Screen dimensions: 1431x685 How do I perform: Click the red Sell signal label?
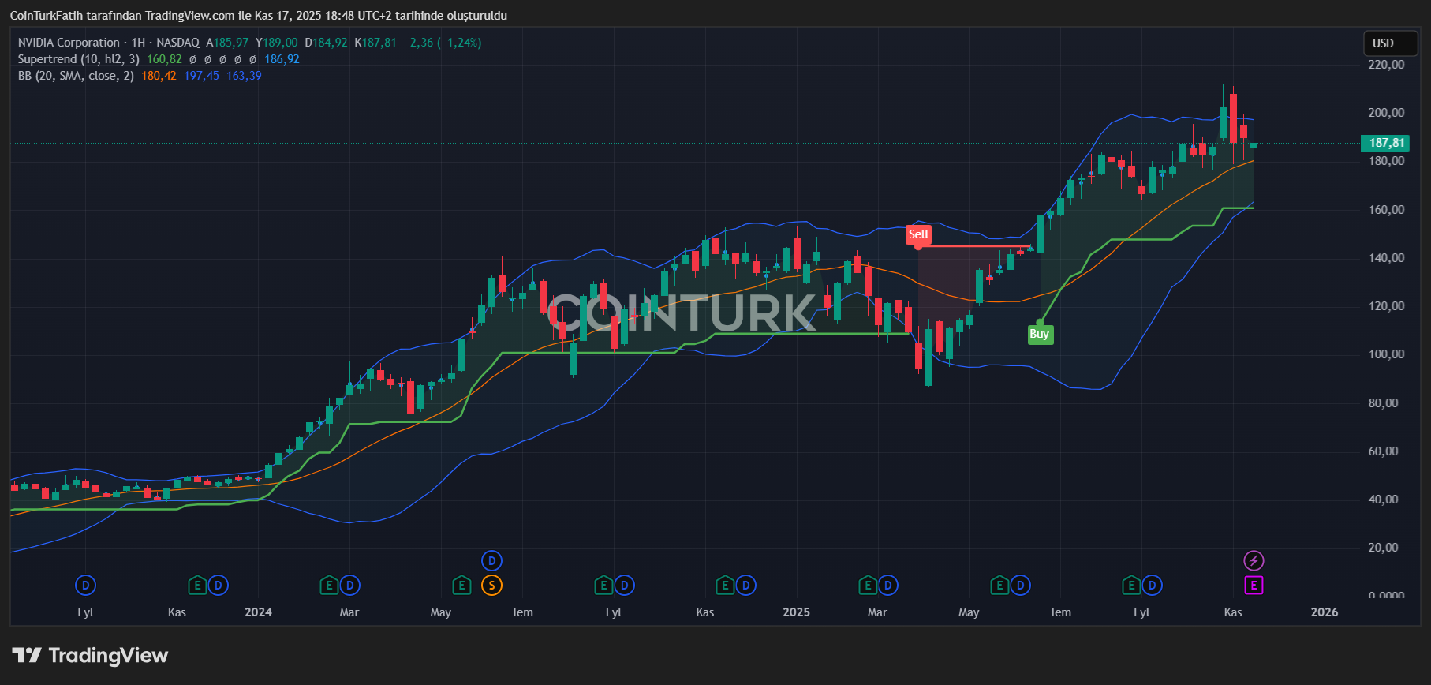pos(918,234)
